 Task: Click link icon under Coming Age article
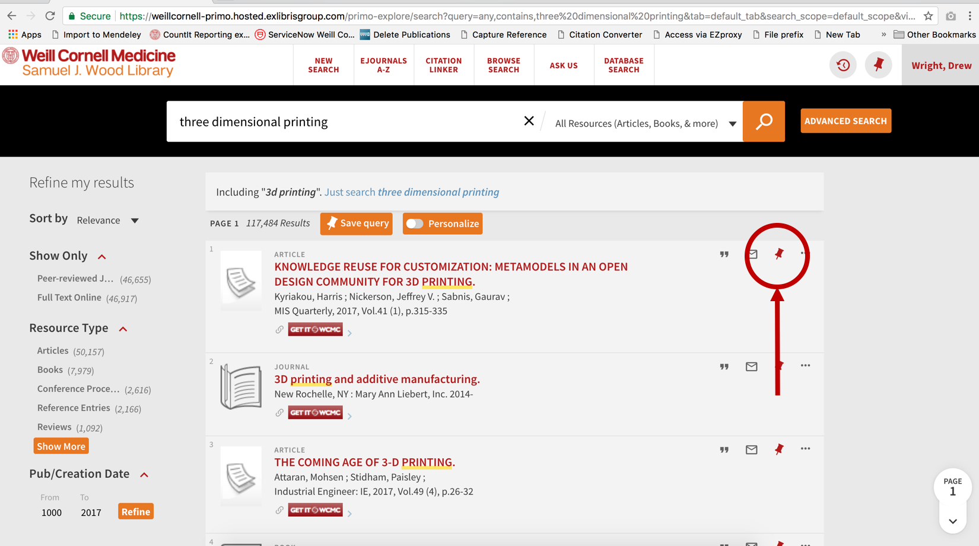click(x=279, y=510)
